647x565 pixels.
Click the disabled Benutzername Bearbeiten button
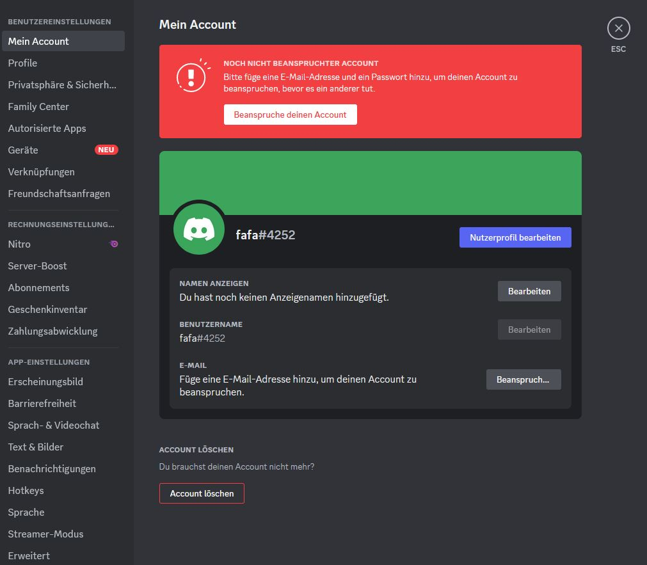tap(529, 330)
